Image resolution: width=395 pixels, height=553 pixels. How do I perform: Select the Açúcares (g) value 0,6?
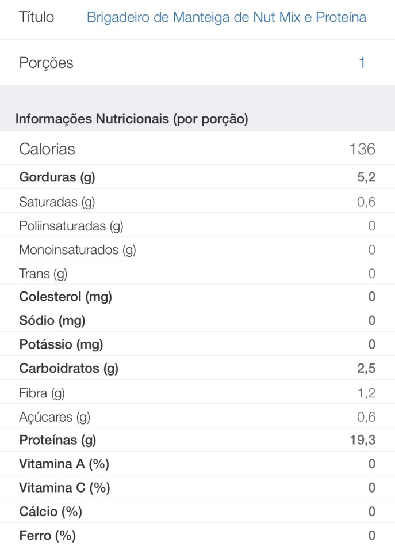[366, 417]
